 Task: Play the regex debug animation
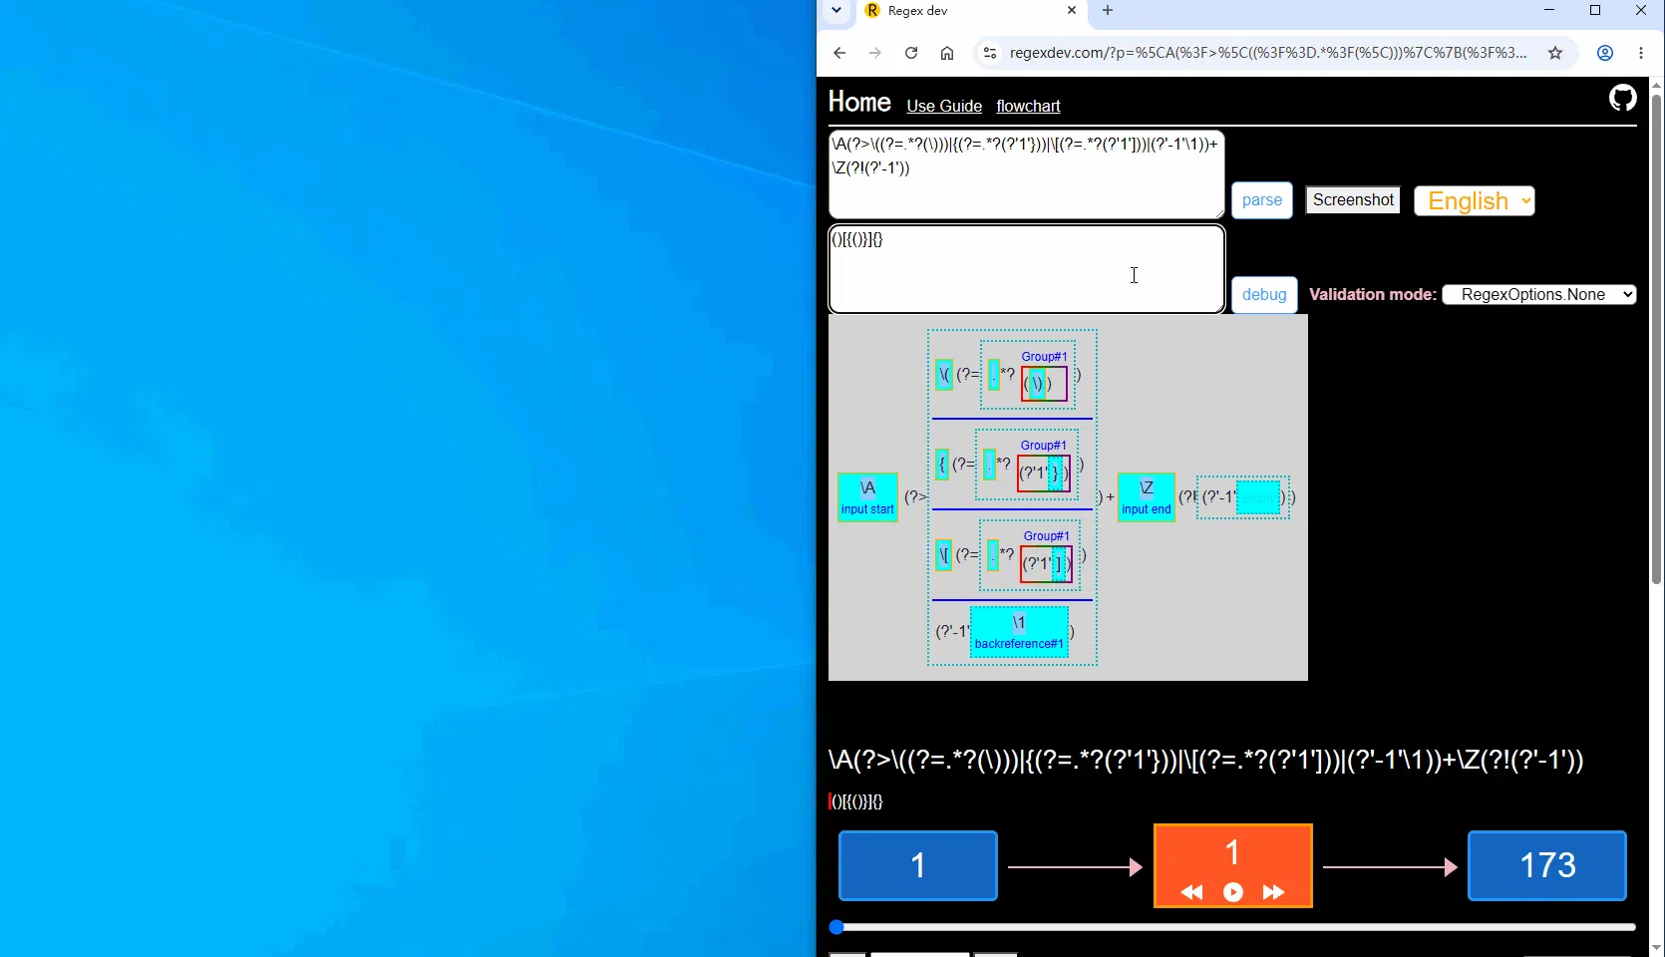point(1233,892)
